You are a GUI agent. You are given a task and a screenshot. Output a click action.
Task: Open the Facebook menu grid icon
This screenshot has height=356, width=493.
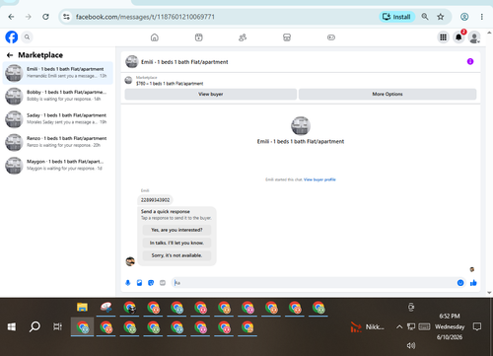(444, 37)
